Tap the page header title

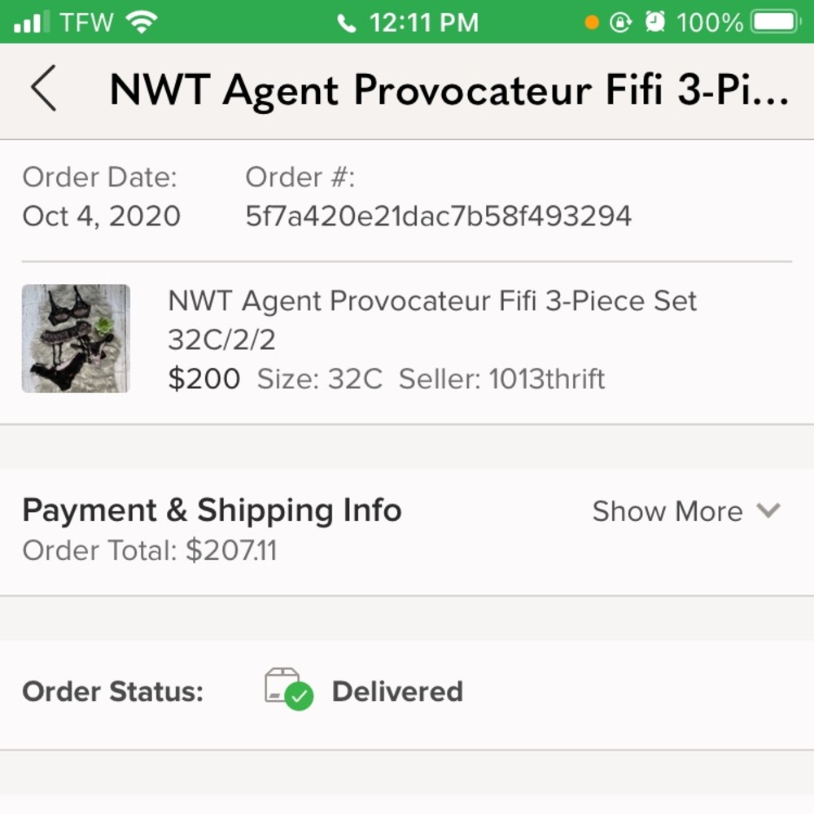coord(449,89)
